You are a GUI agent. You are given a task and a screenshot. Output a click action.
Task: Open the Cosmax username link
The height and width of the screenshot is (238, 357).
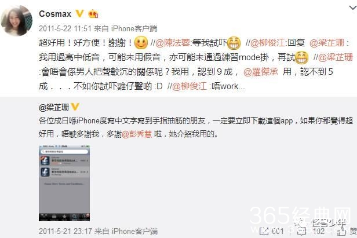[55, 14]
